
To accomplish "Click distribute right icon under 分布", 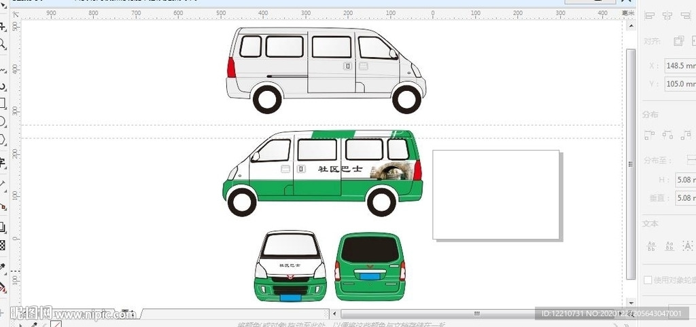I will pyautogui.click(x=686, y=135).
